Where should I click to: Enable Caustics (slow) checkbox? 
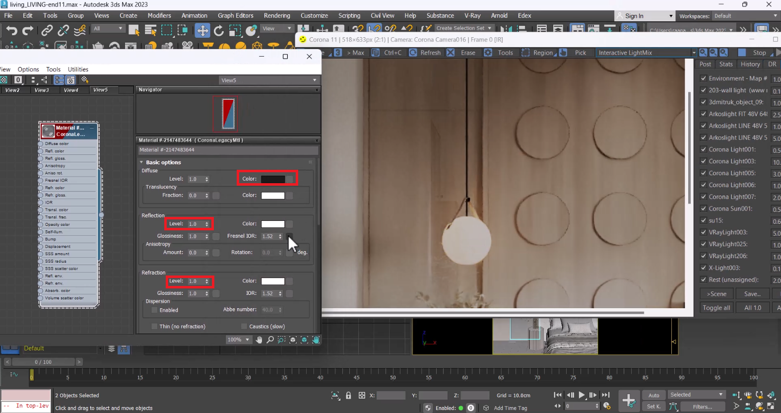pyautogui.click(x=244, y=327)
